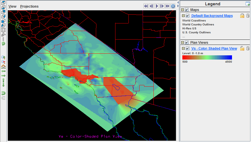Screen dimensions: 251x142
Task: Reset view with the home icon
Action: pyautogui.click(x=3, y=67)
